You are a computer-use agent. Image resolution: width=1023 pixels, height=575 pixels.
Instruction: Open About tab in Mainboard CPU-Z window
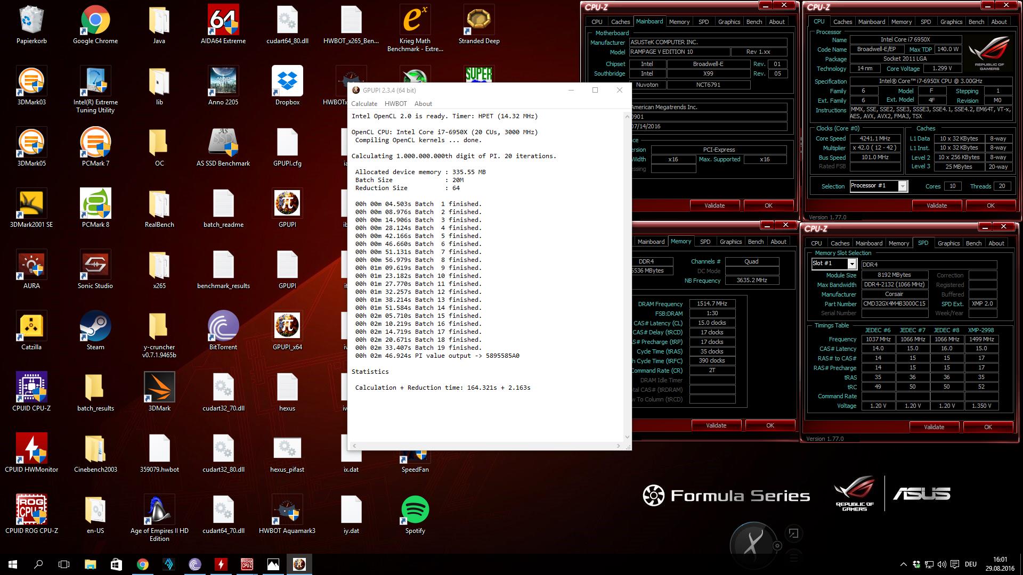click(x=777, y=22)
